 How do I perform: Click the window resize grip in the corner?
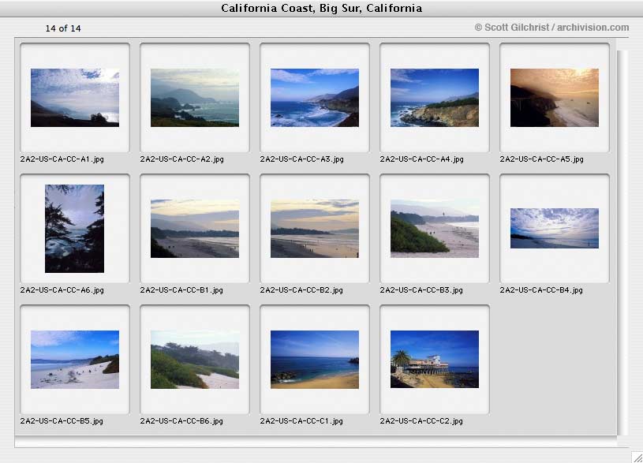[x=637, y=457]
